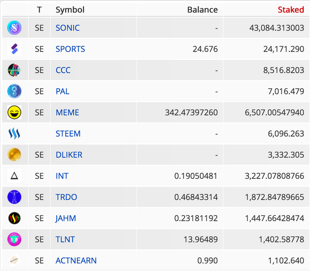Open the CCC token link
Viewport: 310px width, 271px height.
[63, 70]
